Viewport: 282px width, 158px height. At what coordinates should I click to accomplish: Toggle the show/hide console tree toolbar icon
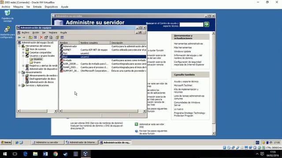[35, 37]
